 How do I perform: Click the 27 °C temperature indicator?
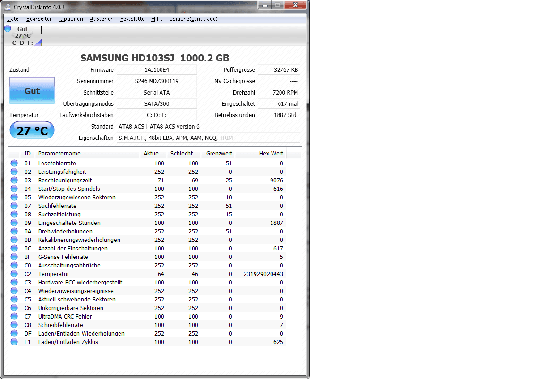coord(32,130)
